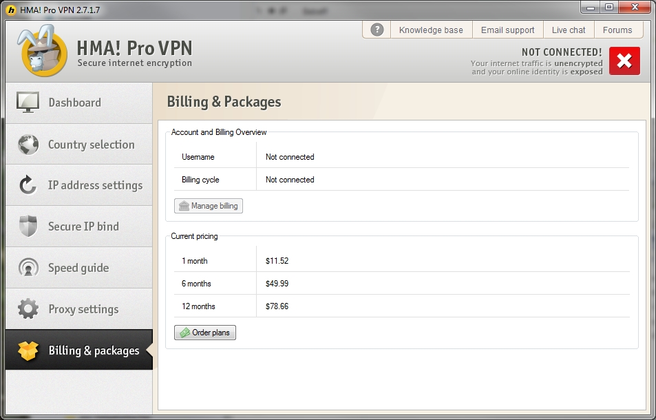
Task: Start a Live chat
Action: click(568, 30)
